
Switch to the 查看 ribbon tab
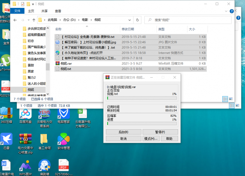(58, 11)
